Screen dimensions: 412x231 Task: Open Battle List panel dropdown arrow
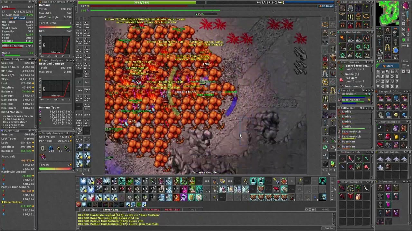click(366, 108)
